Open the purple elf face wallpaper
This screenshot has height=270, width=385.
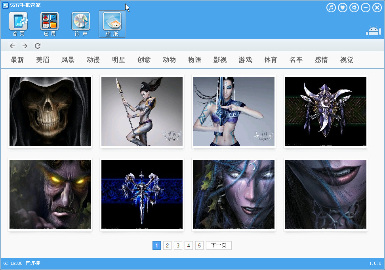tap(234, 195)
